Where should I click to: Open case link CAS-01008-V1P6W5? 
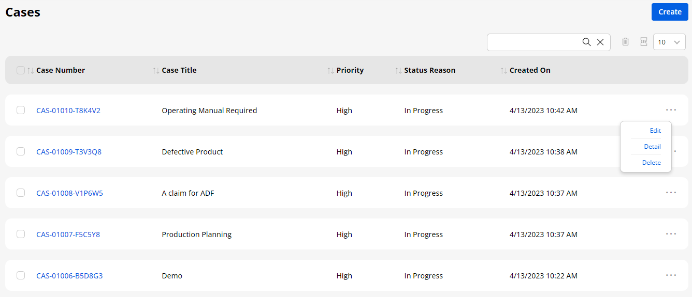(69, 193)
